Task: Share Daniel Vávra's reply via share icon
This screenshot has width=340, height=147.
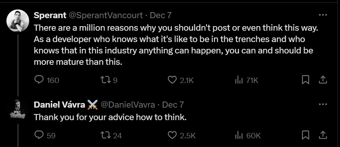Action: pyautogui.click(x=323, y=135)
